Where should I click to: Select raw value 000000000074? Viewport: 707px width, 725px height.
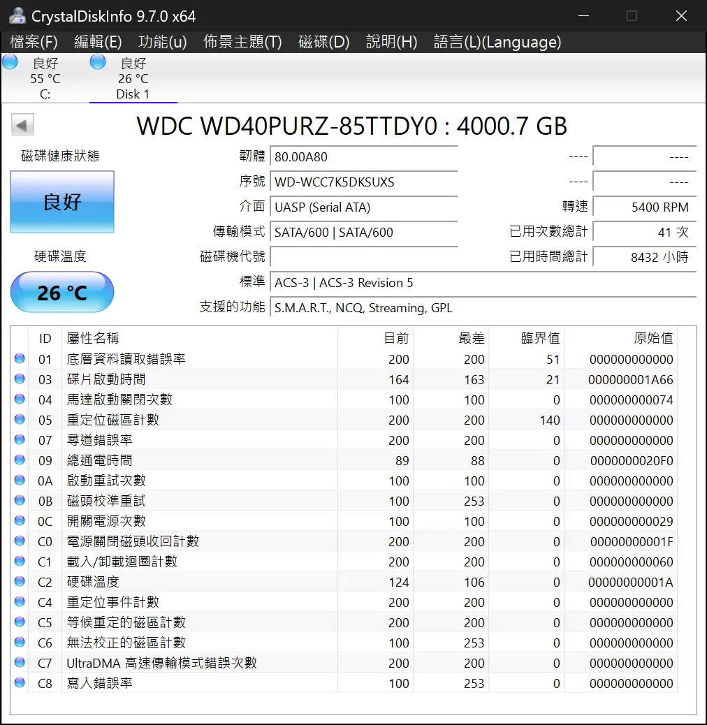(632, 400)
